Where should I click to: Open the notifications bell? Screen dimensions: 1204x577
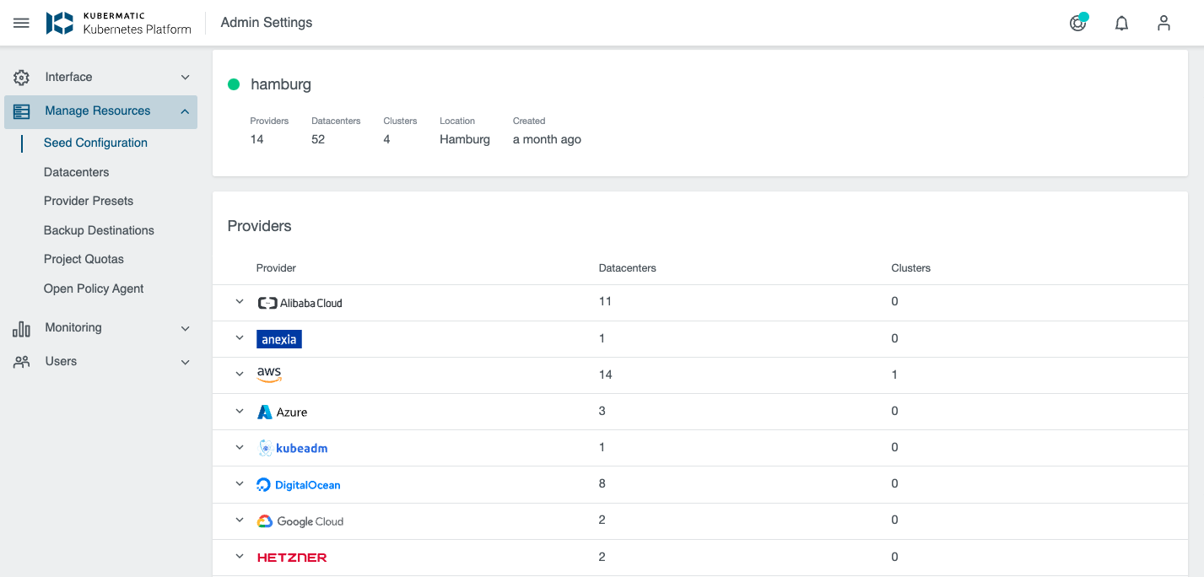pyautogui.click(x=1121, y=23)
